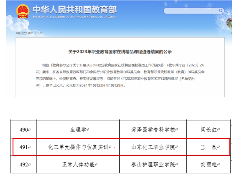Open the 首页 breadcrumb link

30,33
